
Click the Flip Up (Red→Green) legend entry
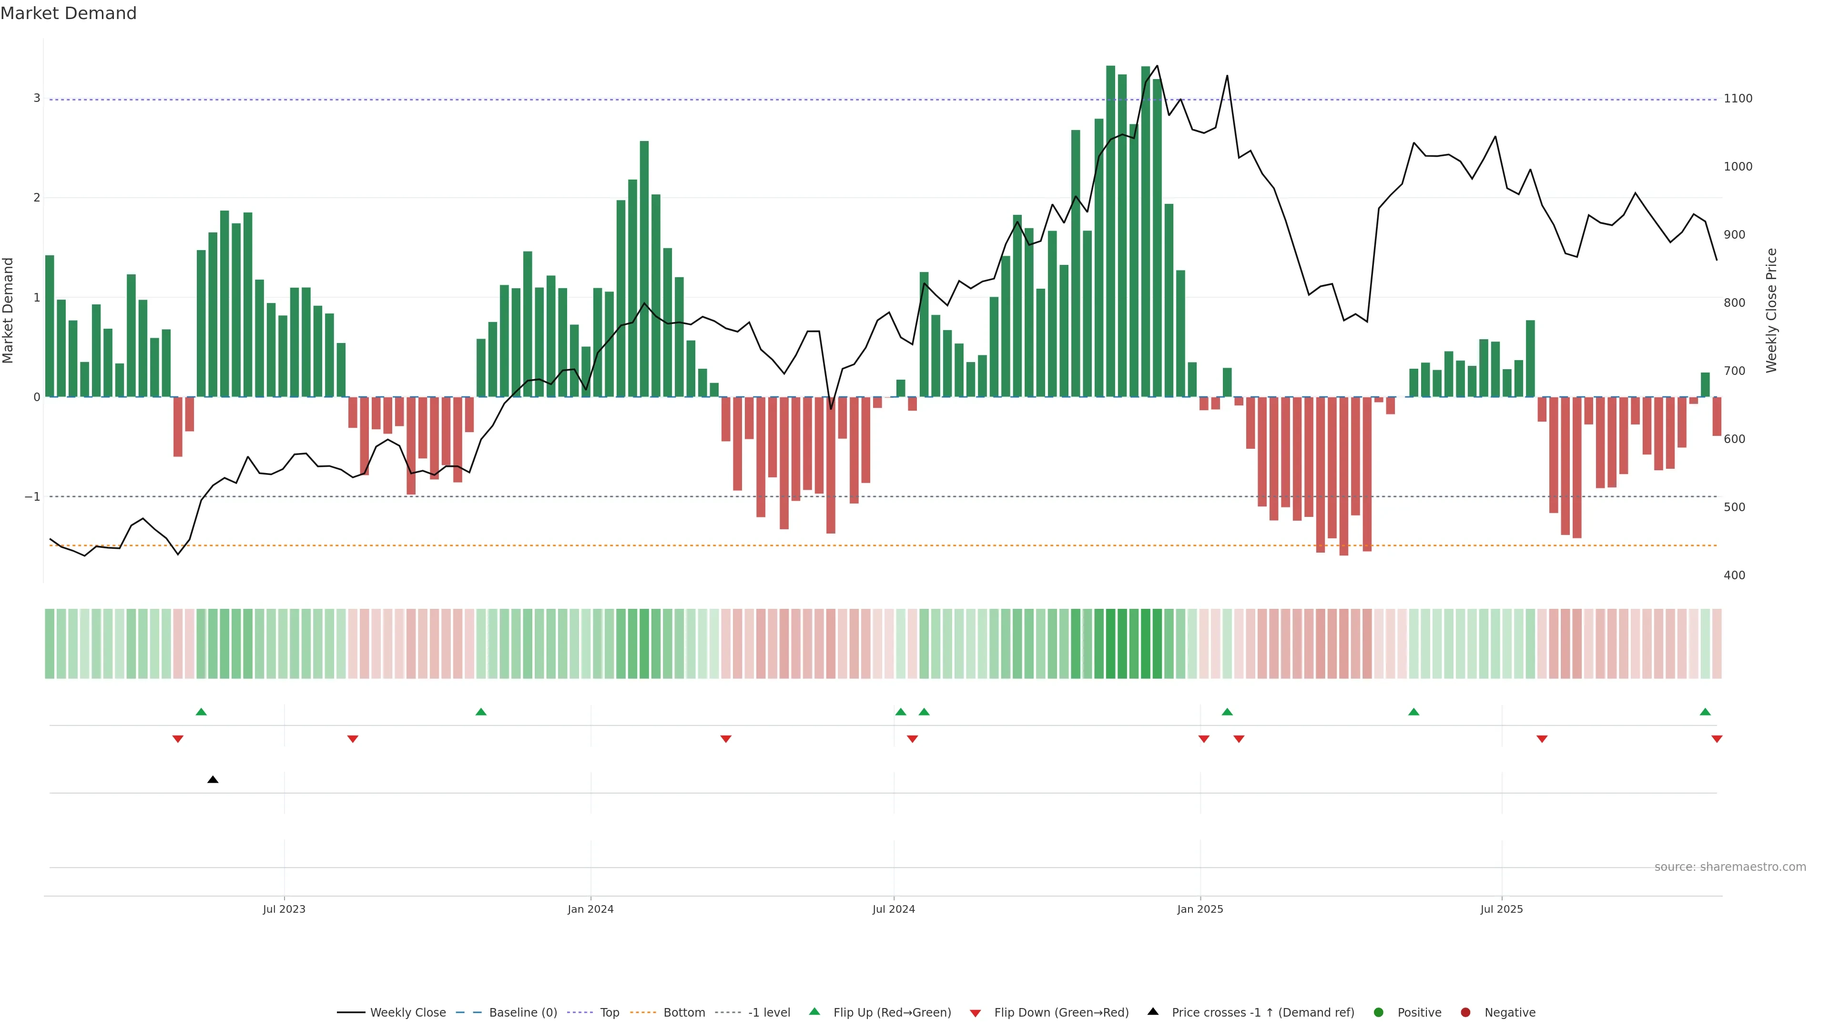click(892, 1013)
